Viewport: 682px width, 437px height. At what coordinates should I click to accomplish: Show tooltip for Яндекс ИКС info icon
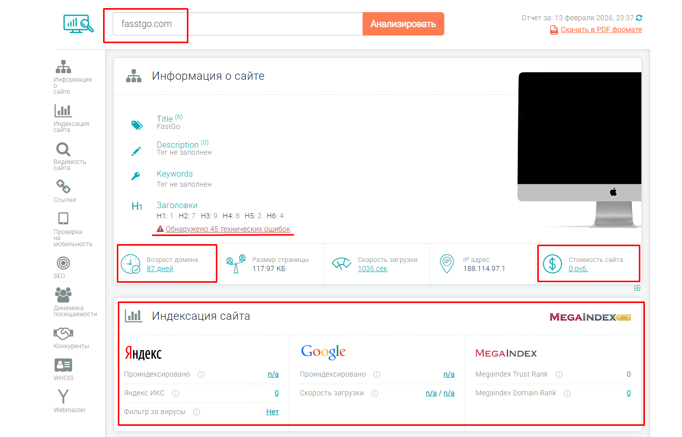(x=175, y=393)
